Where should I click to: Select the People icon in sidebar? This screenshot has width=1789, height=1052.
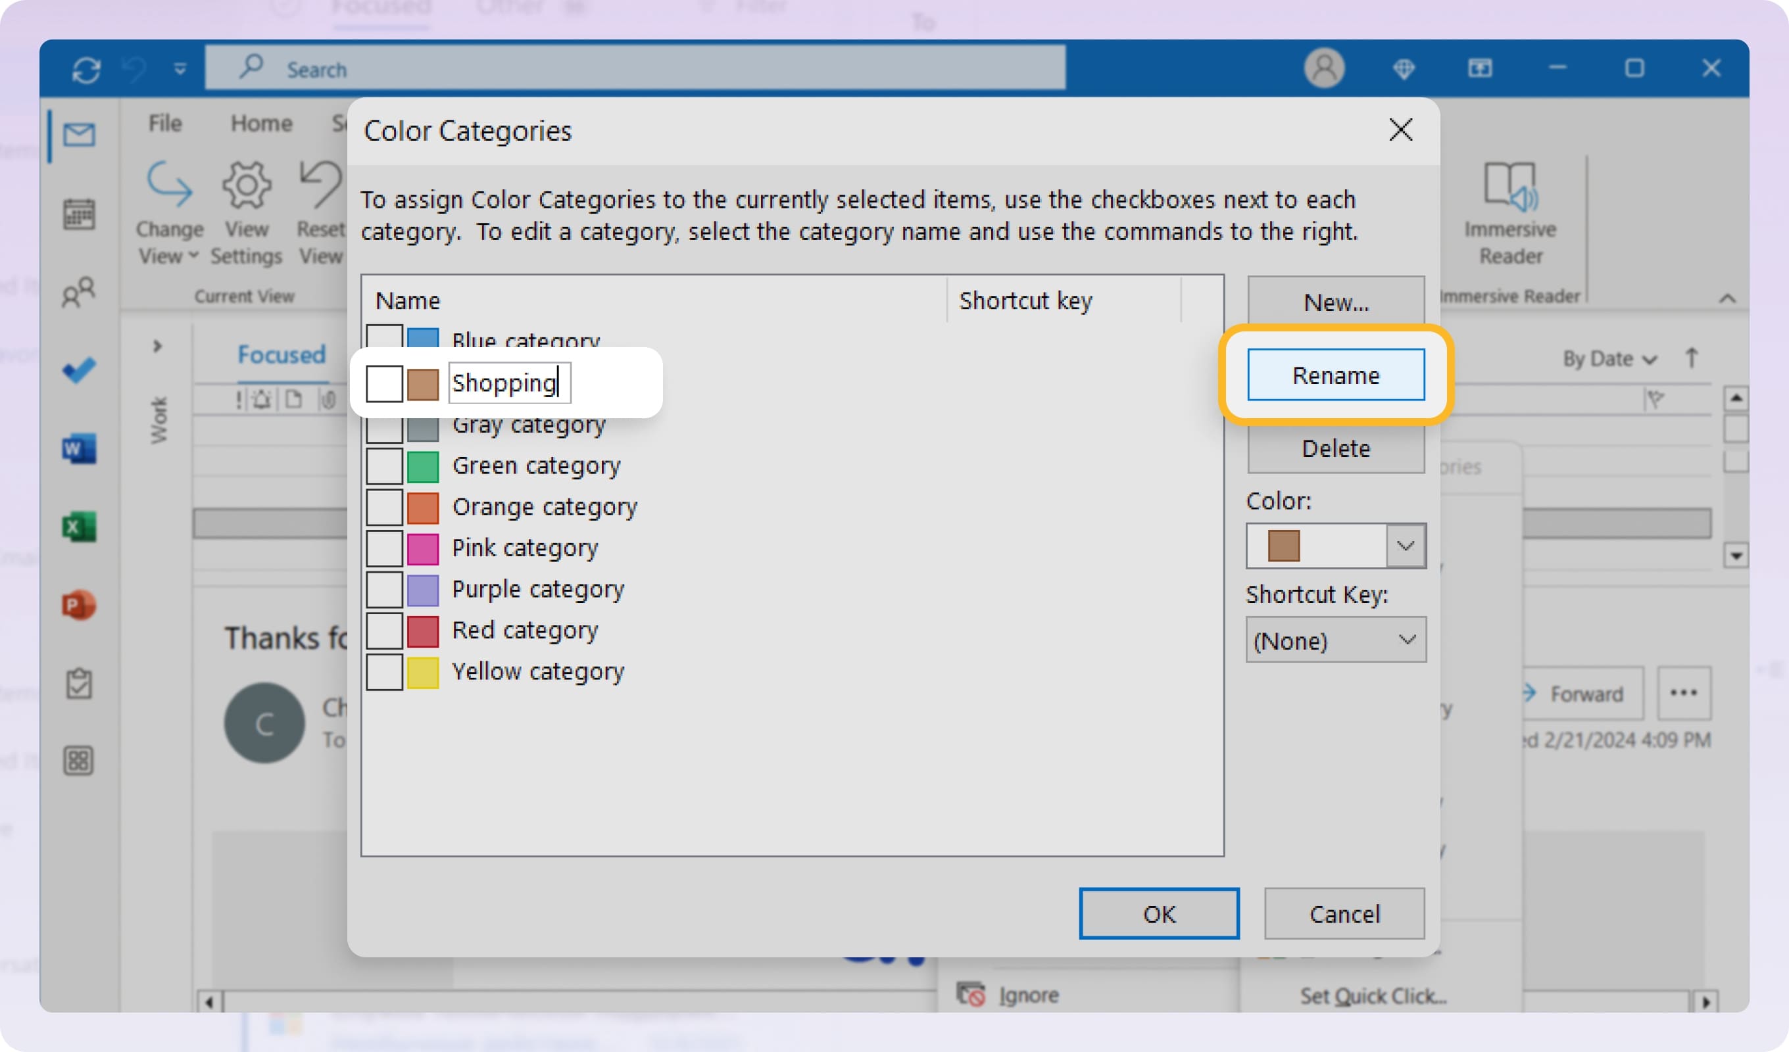click(x=78, y=291)
